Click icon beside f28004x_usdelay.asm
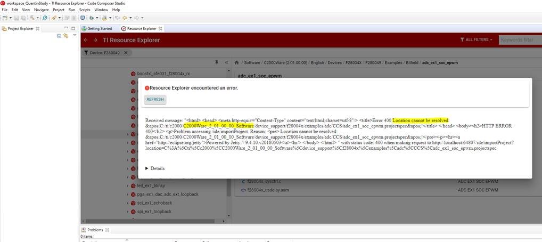The height and width of the screenshot is (242, 542). pos(243,190)
